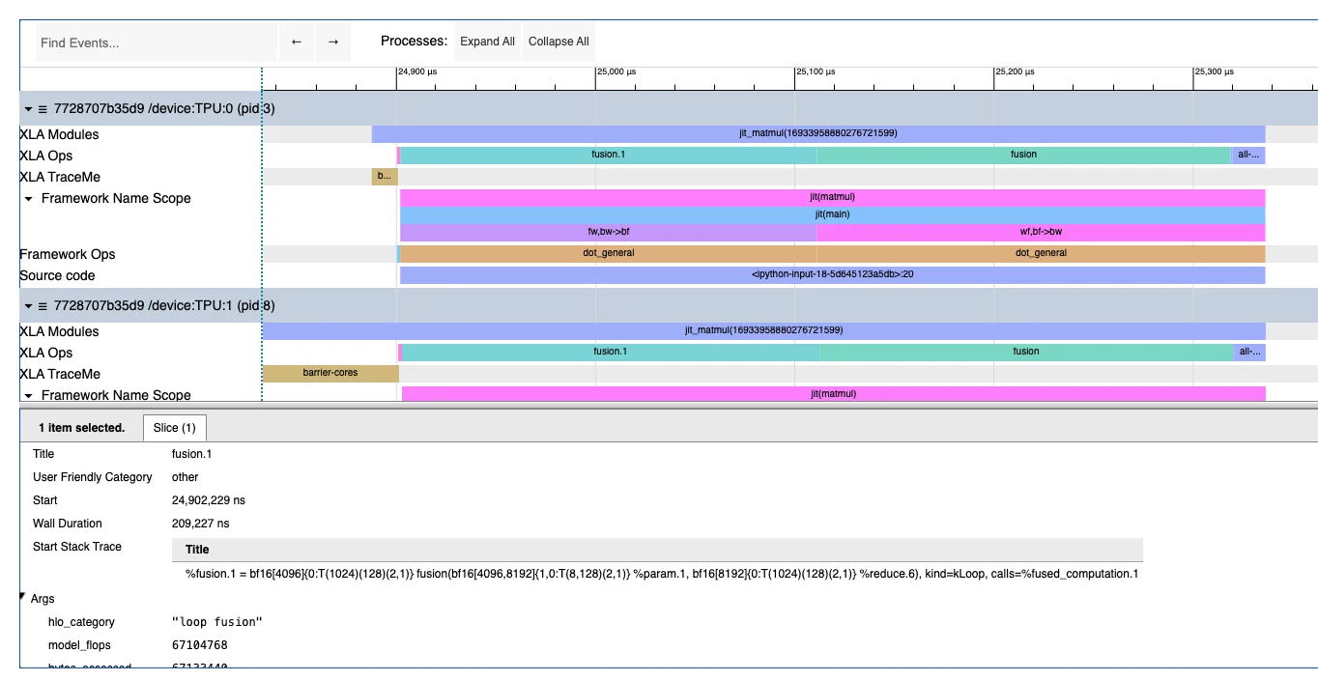Focus the Find Events search box
The image size is (1318, 681).
(157, 43)
